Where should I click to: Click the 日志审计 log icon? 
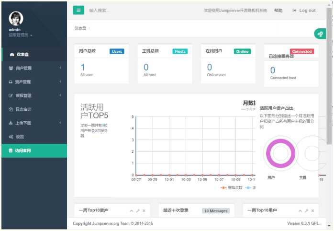click(11, 109)
